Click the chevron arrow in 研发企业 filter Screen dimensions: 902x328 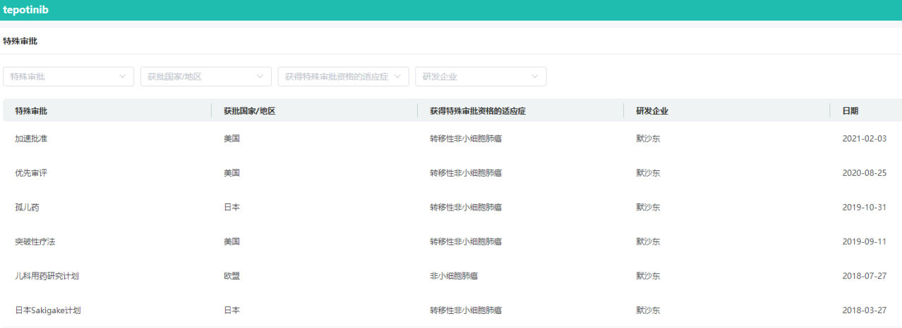534,76
